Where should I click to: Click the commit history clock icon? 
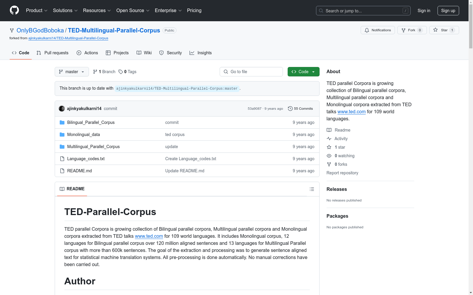click(x=290, y=109)
